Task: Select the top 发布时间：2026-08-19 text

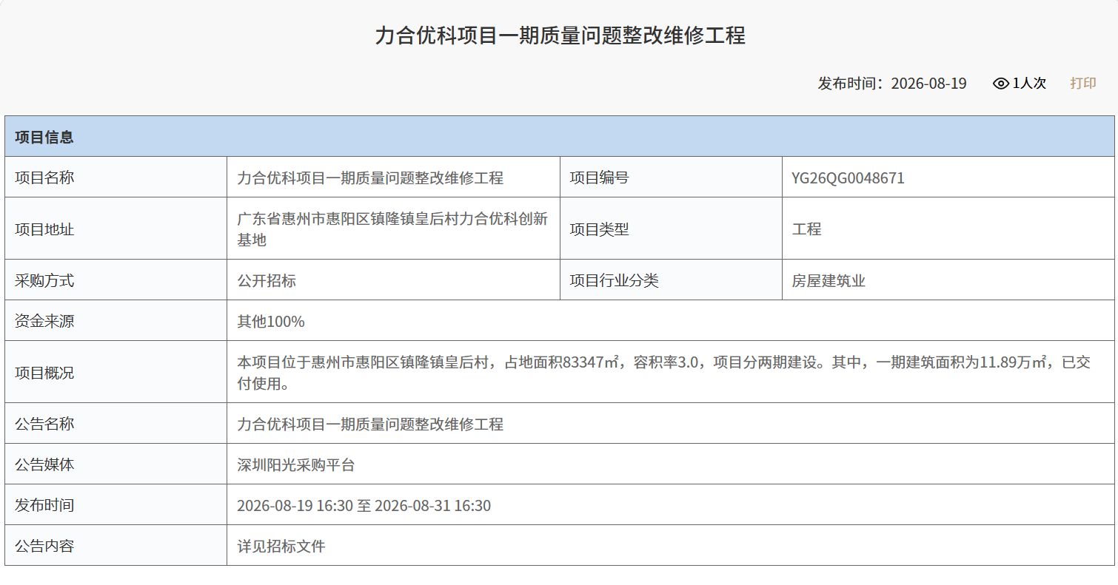Action: (x=892, y=83)
